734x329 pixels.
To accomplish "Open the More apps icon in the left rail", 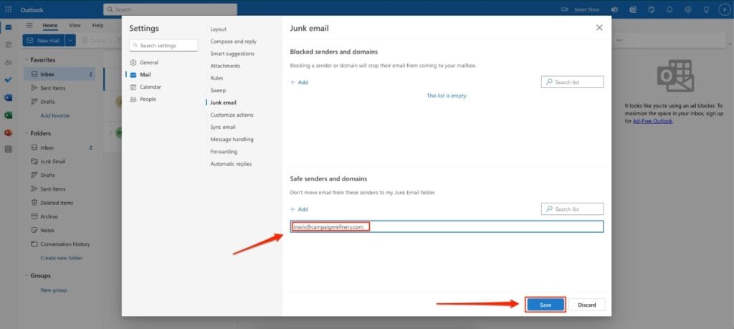I will (x=9, y=149).
